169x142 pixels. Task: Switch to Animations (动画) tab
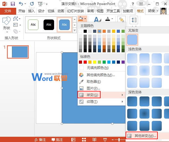point(61,11)
